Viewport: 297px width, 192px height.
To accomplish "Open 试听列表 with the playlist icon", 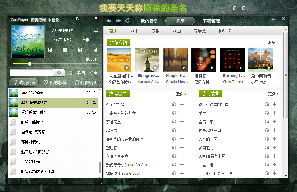I will (x=15, y=82).
